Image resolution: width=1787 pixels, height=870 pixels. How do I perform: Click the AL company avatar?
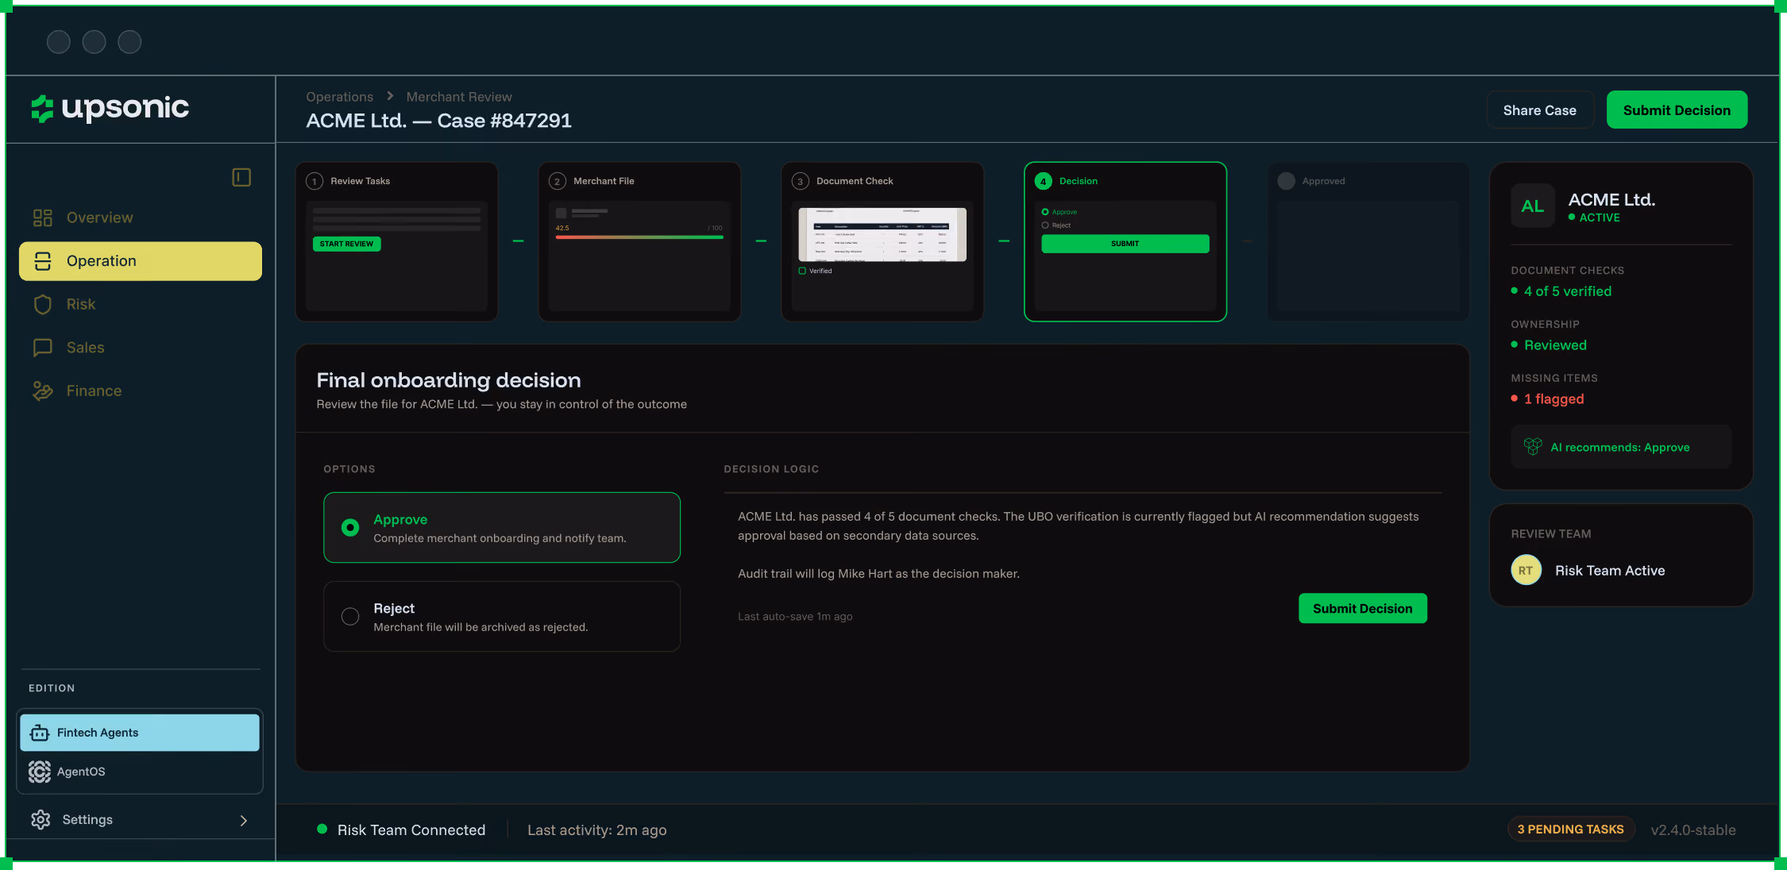click(1533, 206)
